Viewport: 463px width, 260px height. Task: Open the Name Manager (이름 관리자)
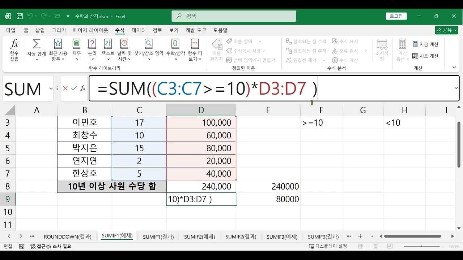click(216, 50)
